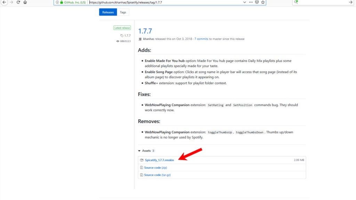Collapse the Assets section triangle

[x=139, y=151]
